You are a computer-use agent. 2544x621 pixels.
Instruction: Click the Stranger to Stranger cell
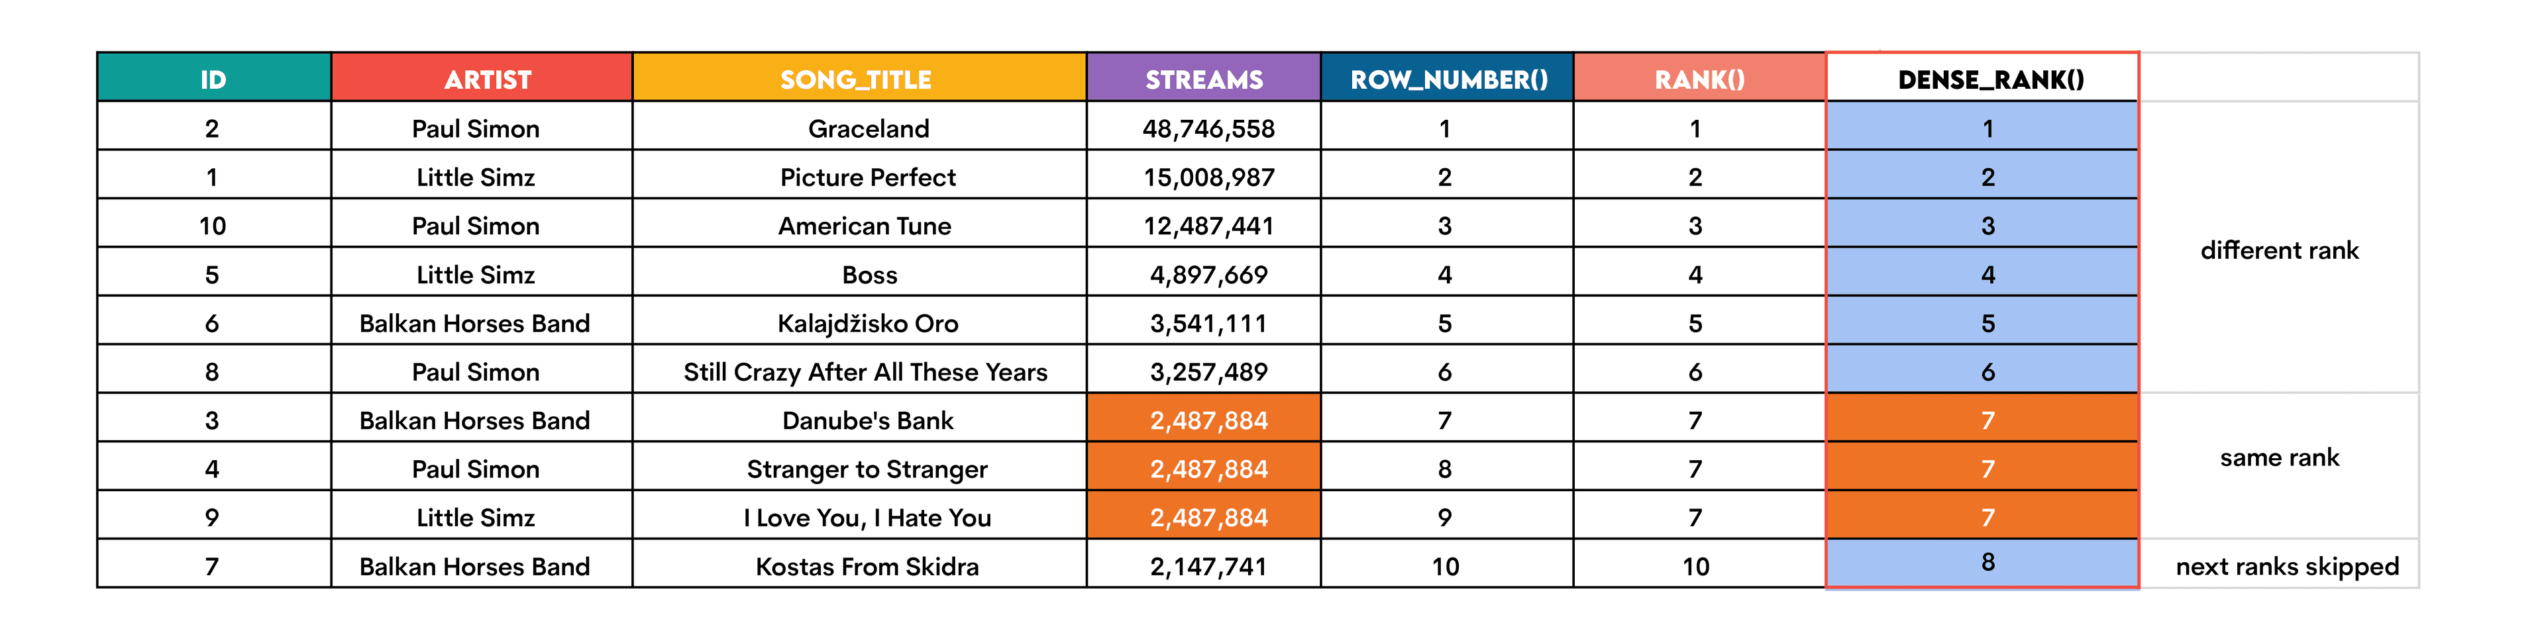point(866,469)
